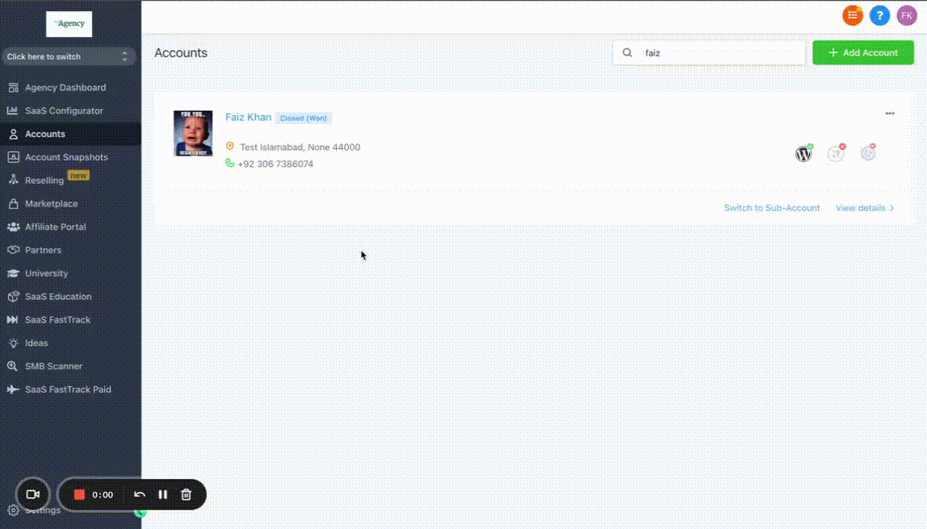Click the recorder undo/restart arrow

click(x=140, y=495)
